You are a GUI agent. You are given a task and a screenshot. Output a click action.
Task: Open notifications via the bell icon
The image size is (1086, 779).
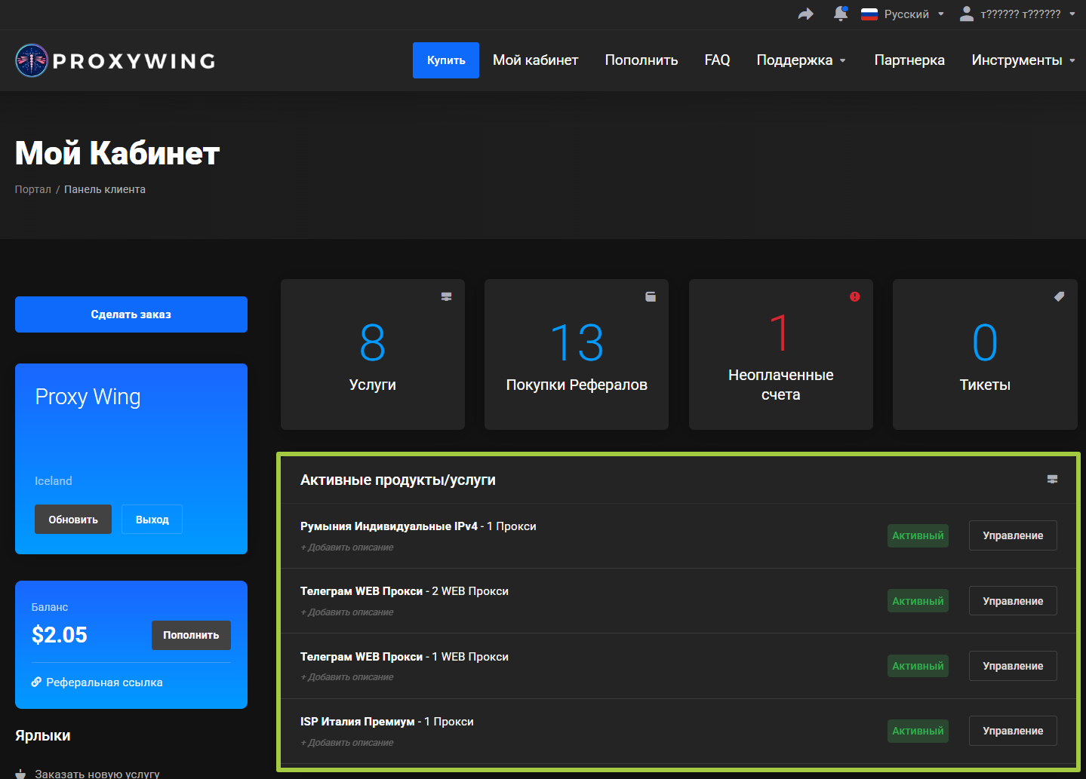point(841,14)
